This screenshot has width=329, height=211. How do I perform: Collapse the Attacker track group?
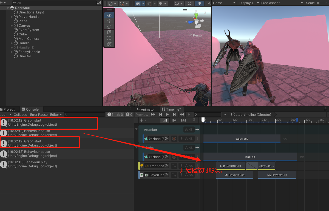137,130
